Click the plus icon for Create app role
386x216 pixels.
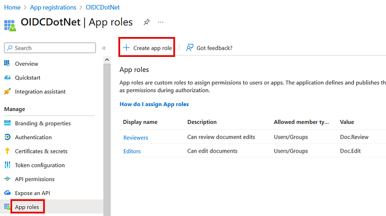coord(126,48)
